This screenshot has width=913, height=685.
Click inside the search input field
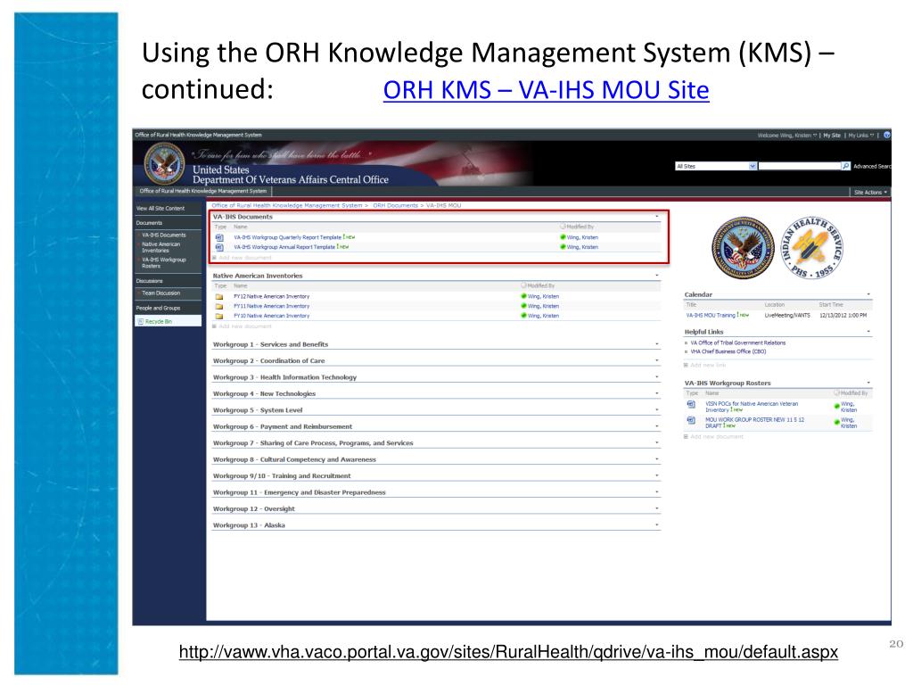pos(798,166)
